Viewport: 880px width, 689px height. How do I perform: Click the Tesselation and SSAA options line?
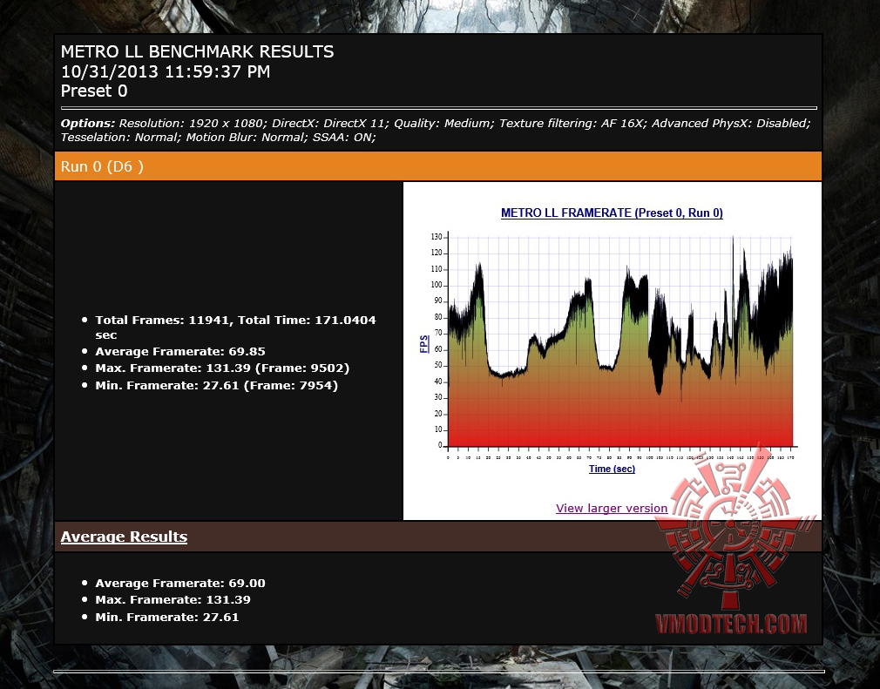(219, 138)
